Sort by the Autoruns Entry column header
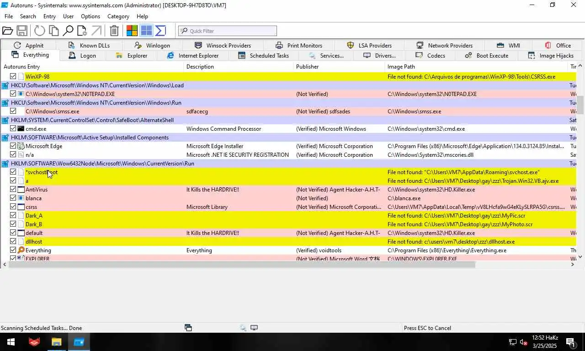Screen dimensions: 585x351 tap(92, 67)
